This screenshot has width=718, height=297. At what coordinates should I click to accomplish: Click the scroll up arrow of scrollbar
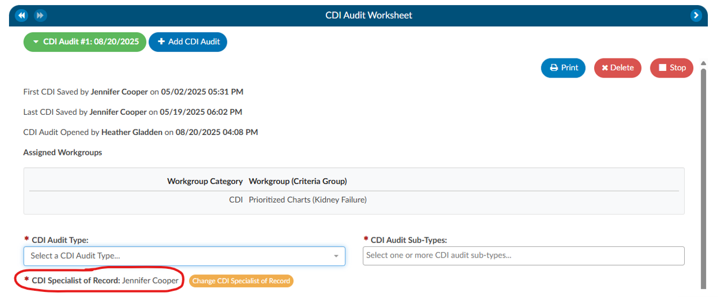tap(703, 63)
